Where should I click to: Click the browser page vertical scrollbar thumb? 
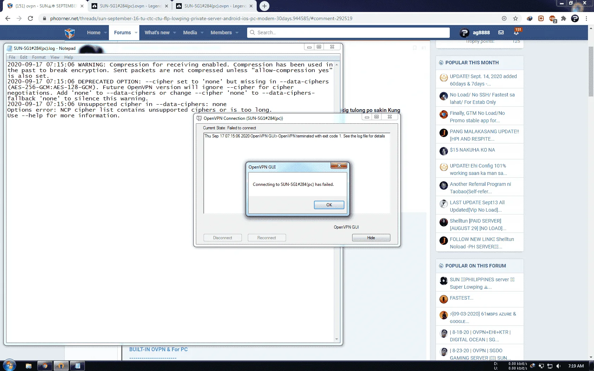tap(591, 71)
